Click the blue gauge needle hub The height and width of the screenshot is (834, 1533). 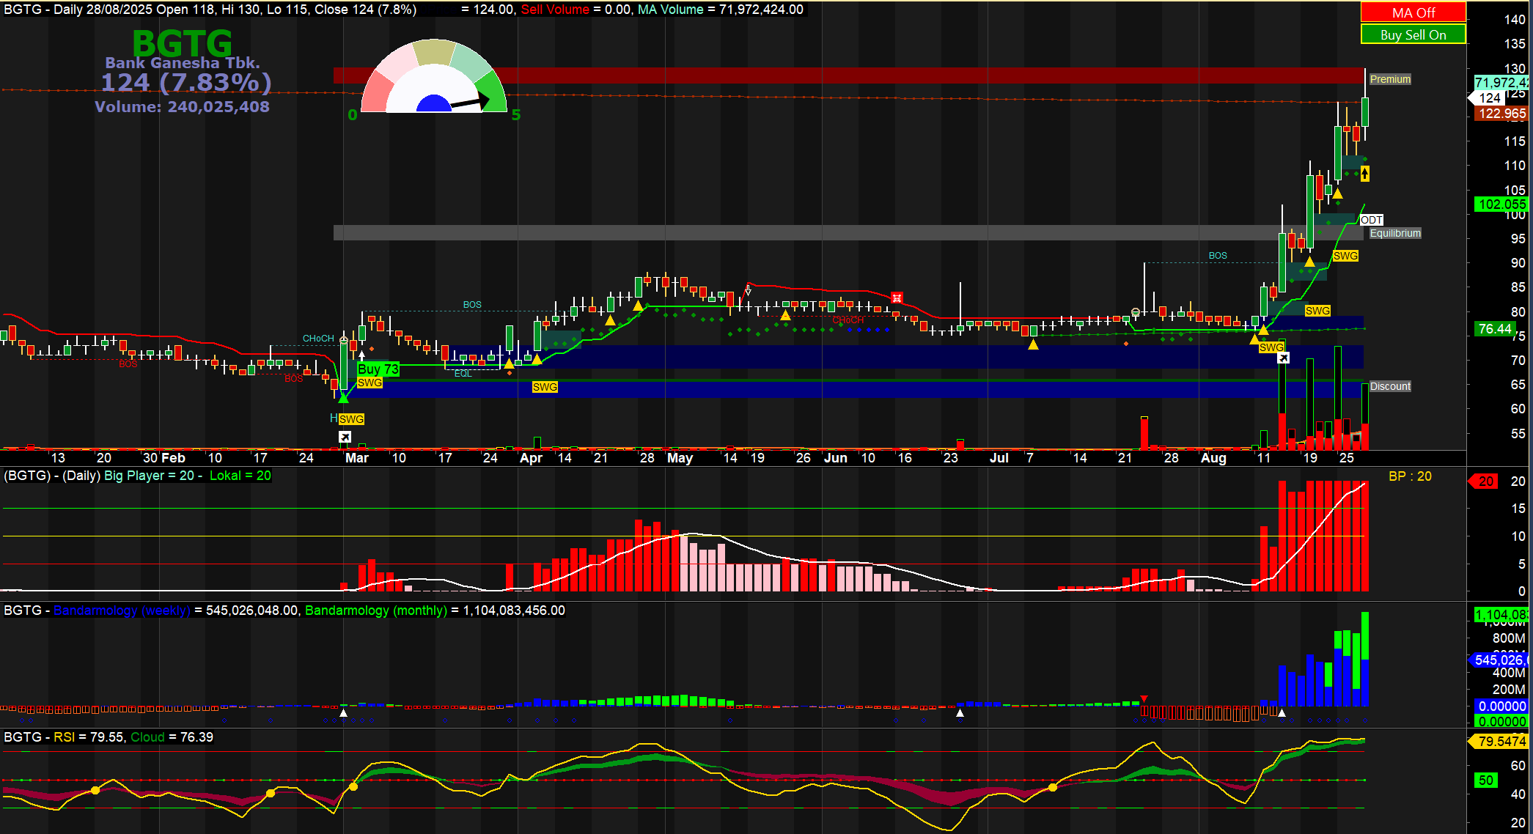[434, 103]
